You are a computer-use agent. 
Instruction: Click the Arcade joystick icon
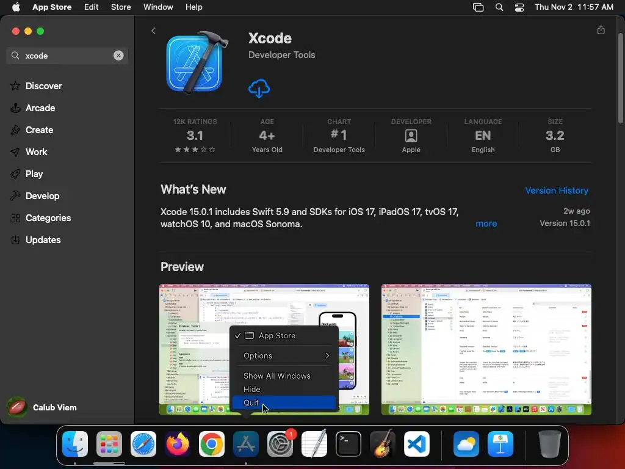point(15,107)
